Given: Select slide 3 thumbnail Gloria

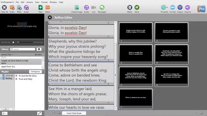Looking at the screenshot, I should [x=136, y=54].
